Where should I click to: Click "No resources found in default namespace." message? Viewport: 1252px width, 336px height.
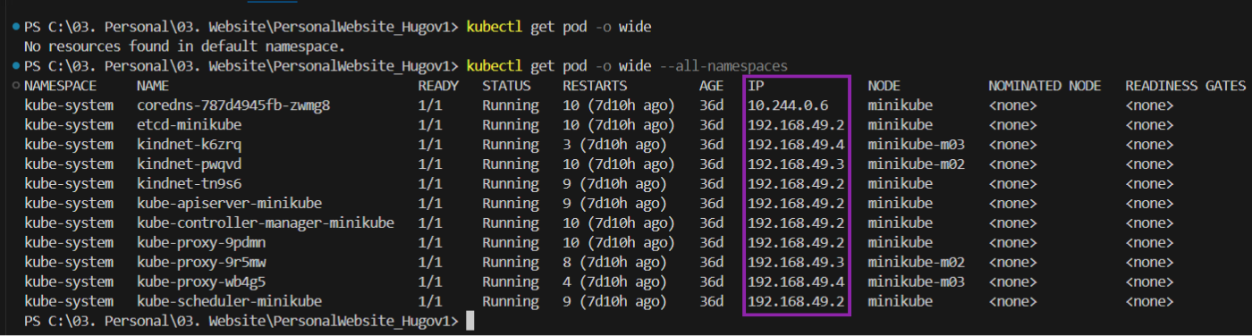(185, 46)
